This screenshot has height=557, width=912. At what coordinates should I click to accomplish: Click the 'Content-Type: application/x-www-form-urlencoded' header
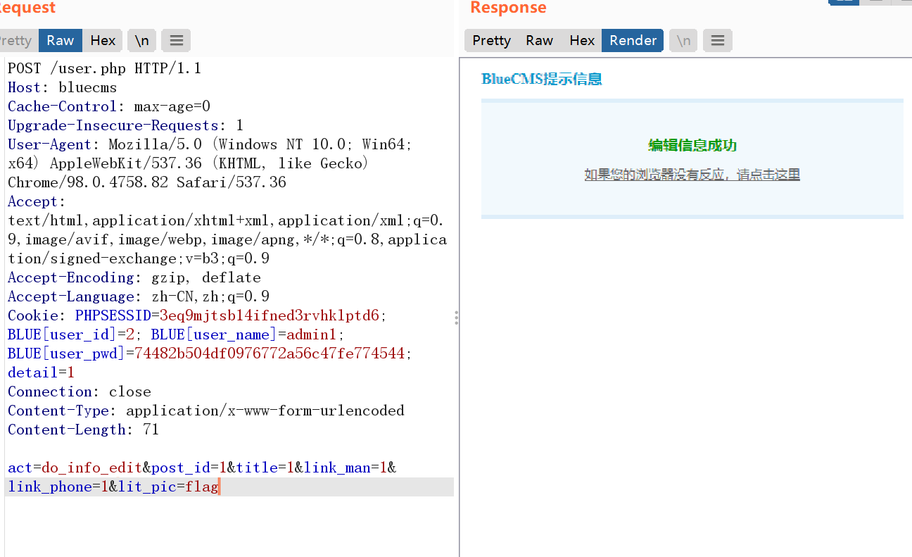pos(206,411)
